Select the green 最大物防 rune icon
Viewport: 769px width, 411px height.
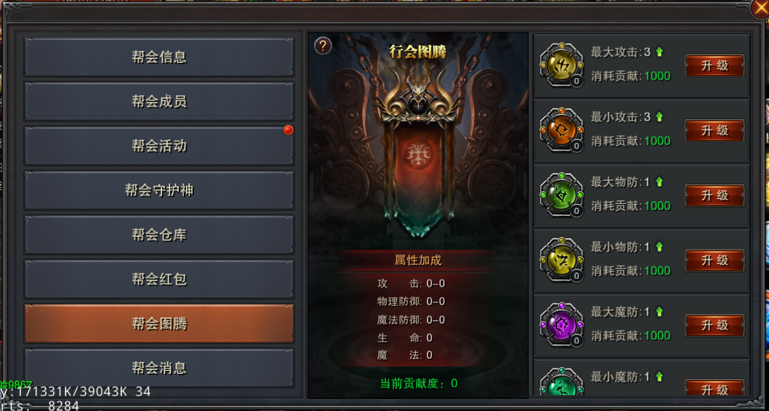click(x=562, y=195)
